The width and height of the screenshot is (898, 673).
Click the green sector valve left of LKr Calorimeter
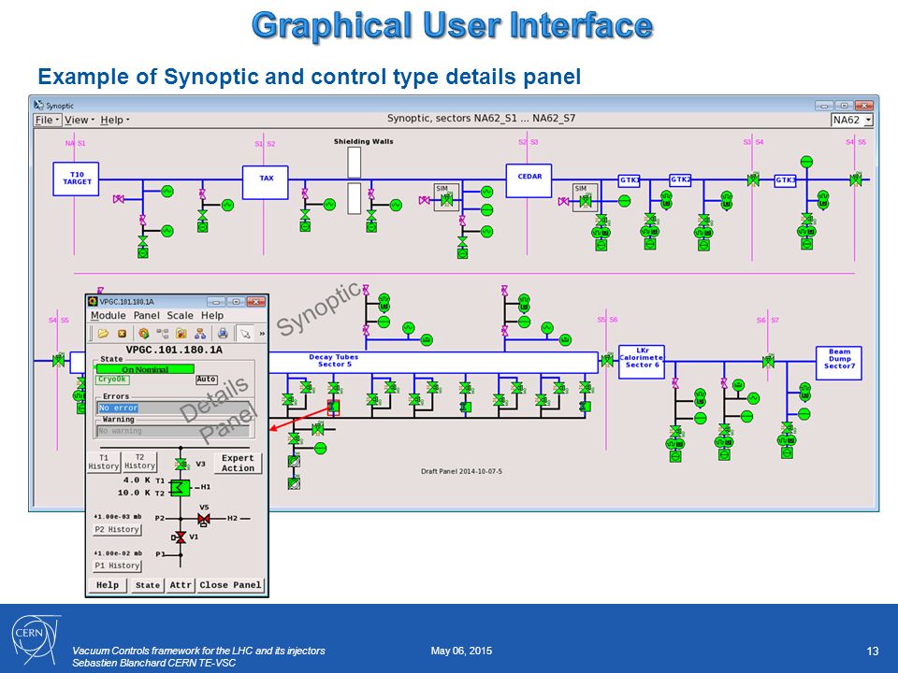click(x=606, y=361)
